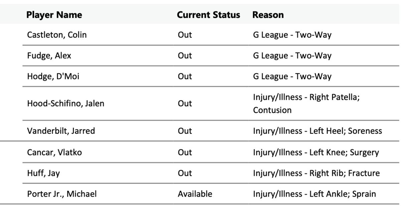401x207 pixels.
Task: Click Out status for Castleton, Colin
Action: (185, 35)
